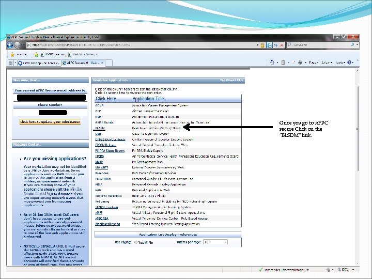Click the Trusted sites Protected Mode status
This screenshot has height=279, width=372.
[286, 270]
